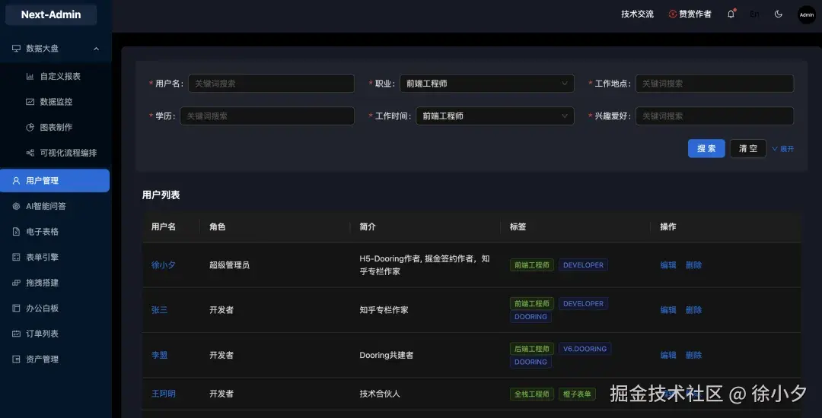Image resolution: width=822 pixels, height=418 pixels.
Task: Click 删除 in 张三 row
Action: [693, 310]
